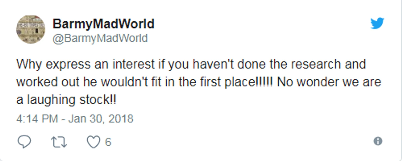Image resolution: width=402 pixels, height=161 pixels.
Task: Open BarmyMadWorld's profile picture
Action: point(31,29)
